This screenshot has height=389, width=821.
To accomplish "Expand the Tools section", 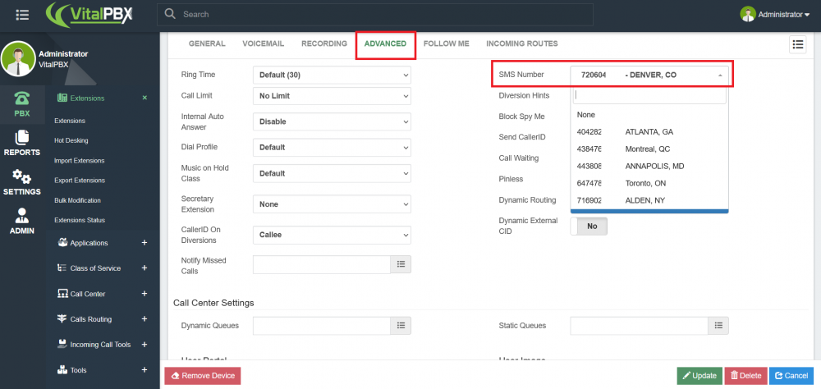I will (x=144, y=370).
